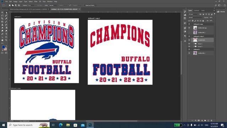227x128 pixels.
Task: Click Subtract from Selection mode in options bar
Action: [16, 5]
